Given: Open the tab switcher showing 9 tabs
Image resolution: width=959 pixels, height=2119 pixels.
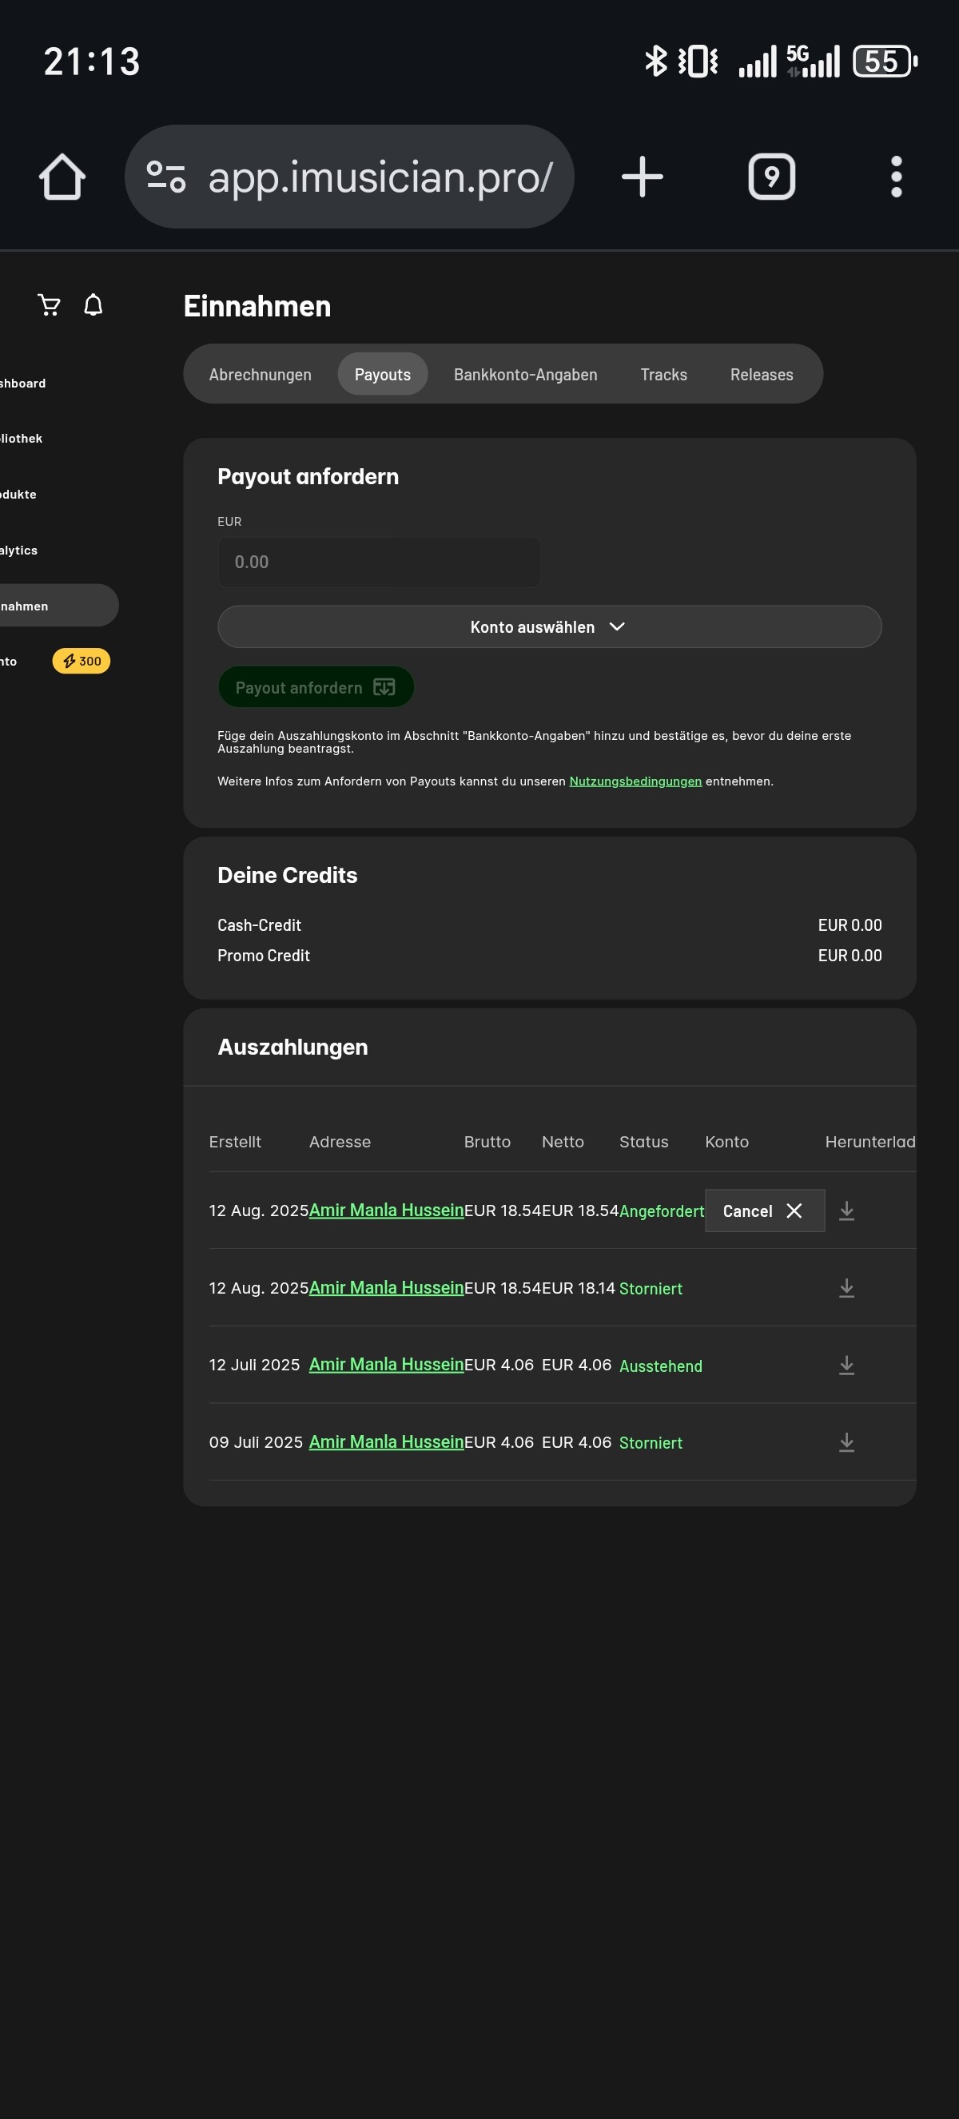Looking at the screenshot, I should tap(770, 177).
